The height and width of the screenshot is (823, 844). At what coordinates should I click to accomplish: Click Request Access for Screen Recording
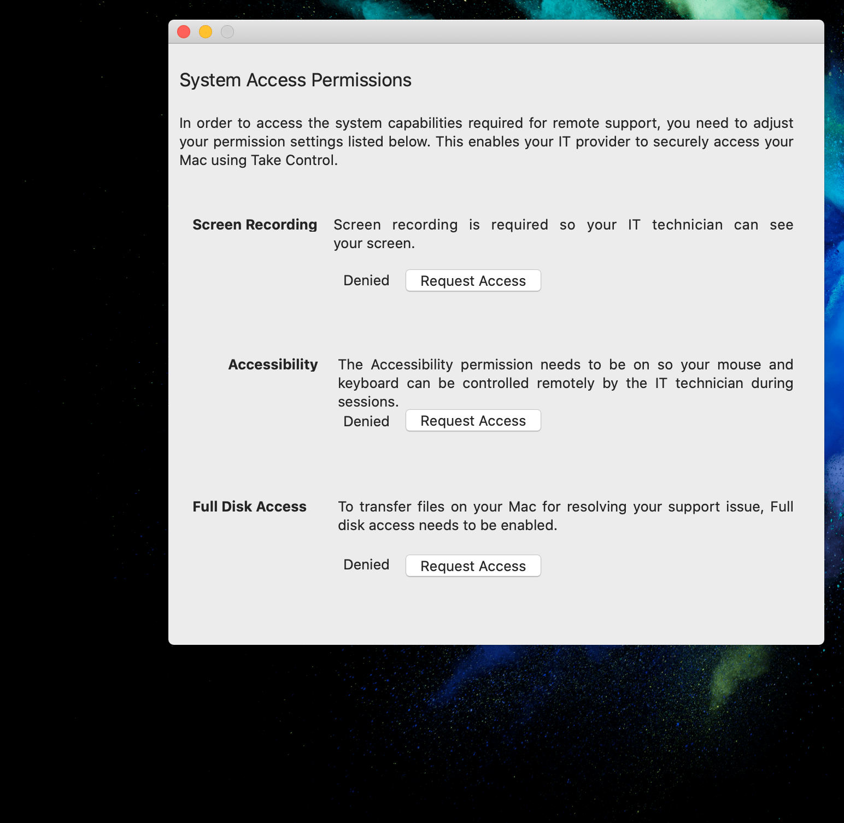[x=472, y=280]
